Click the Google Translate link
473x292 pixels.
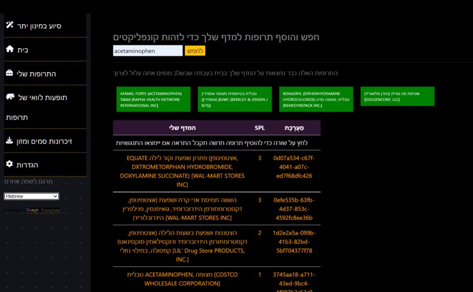(43, 210)
